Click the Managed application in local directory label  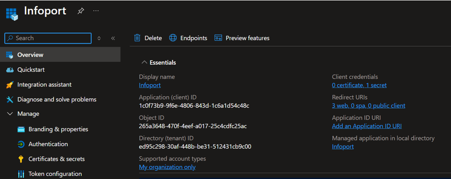click(x=383, y=138)
